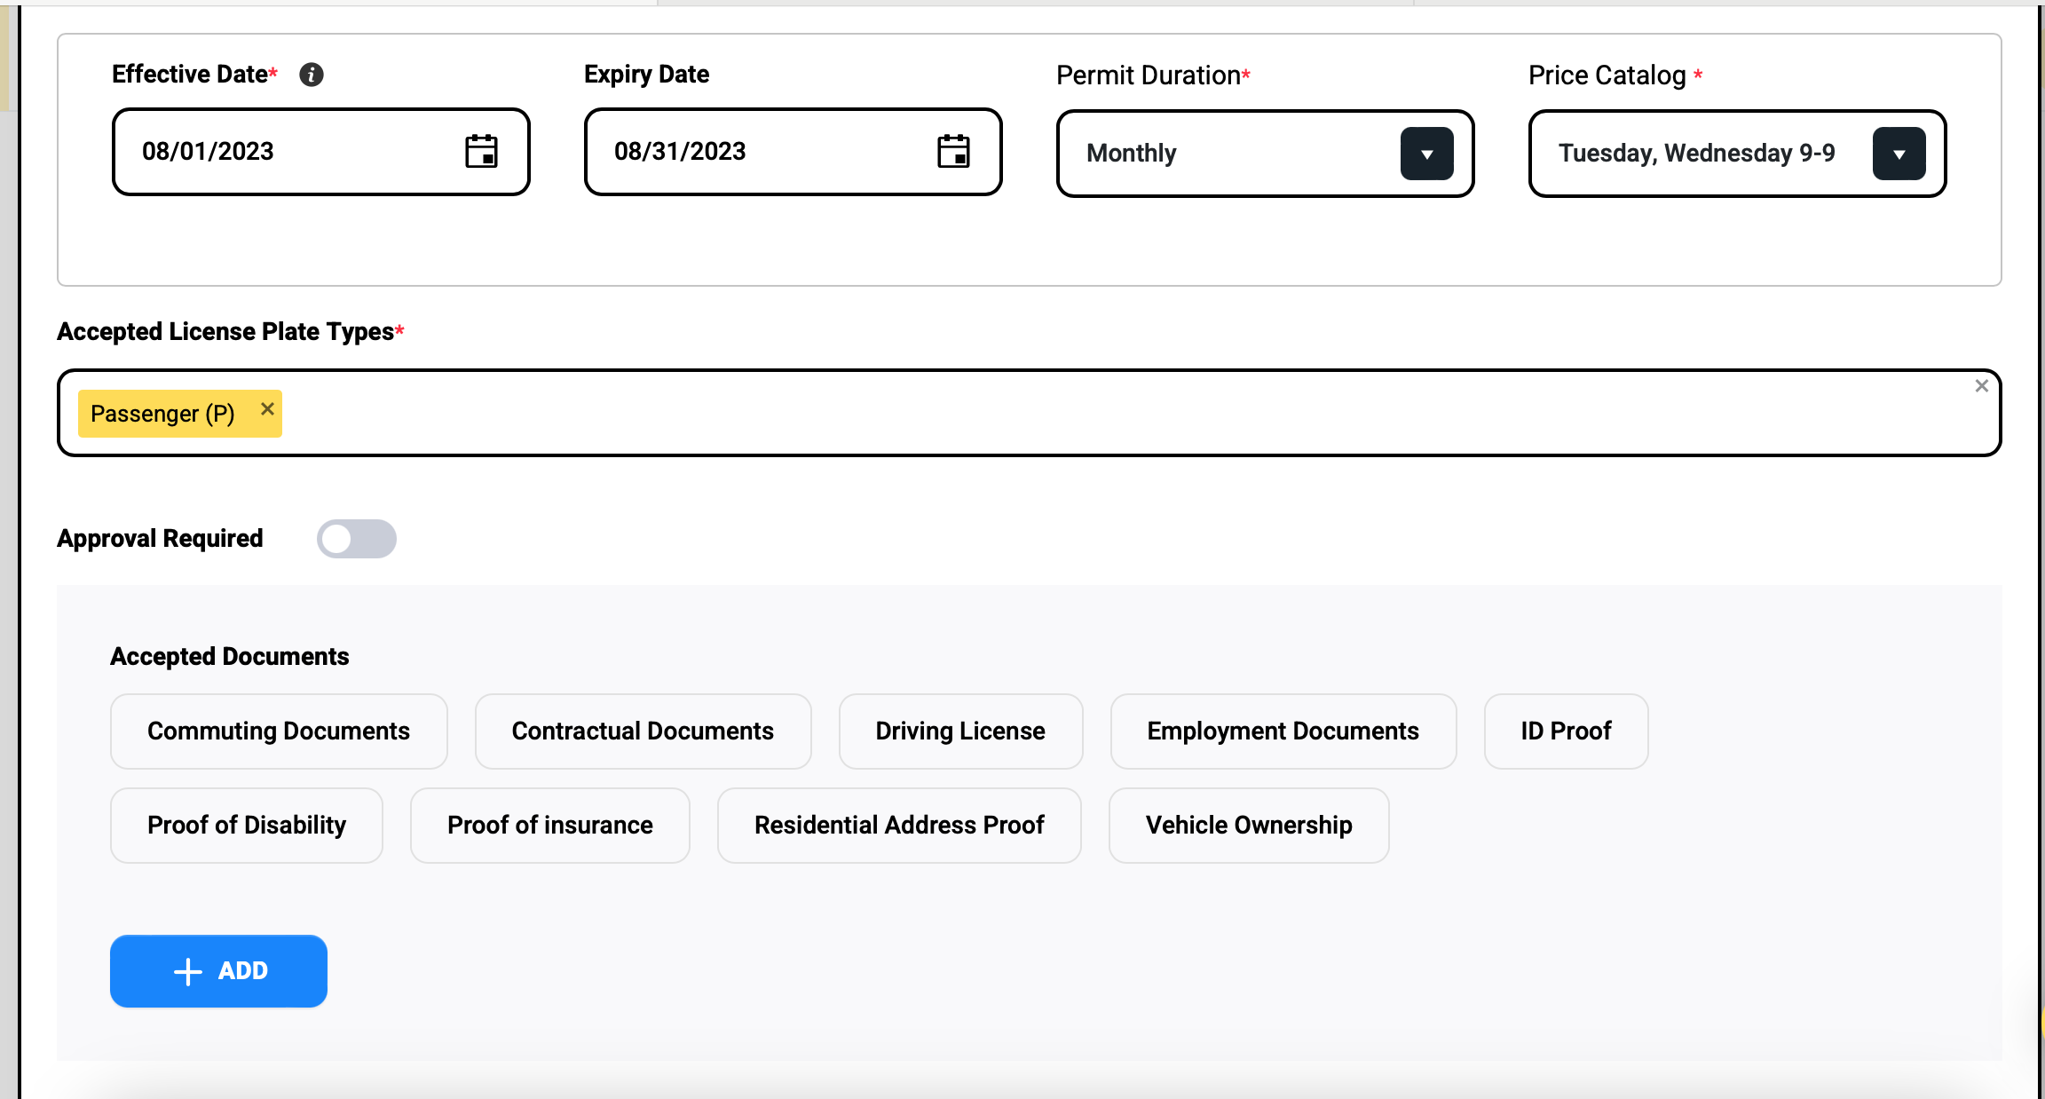
Task: Remove the Passenger (P) tag
Action: pyautogui.click(x=267, y=409)
